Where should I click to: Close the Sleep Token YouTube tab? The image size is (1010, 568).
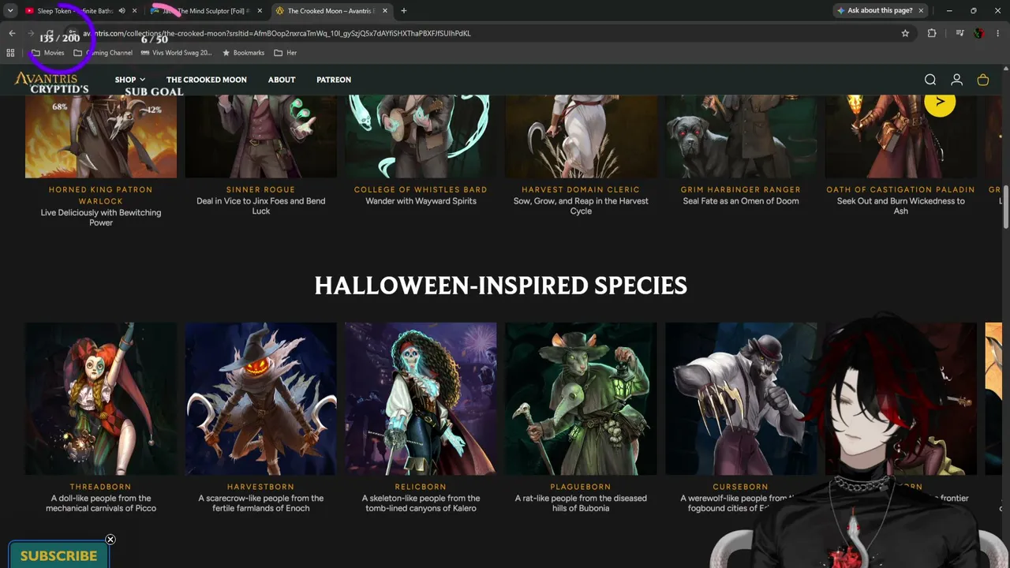click(135, 11)
